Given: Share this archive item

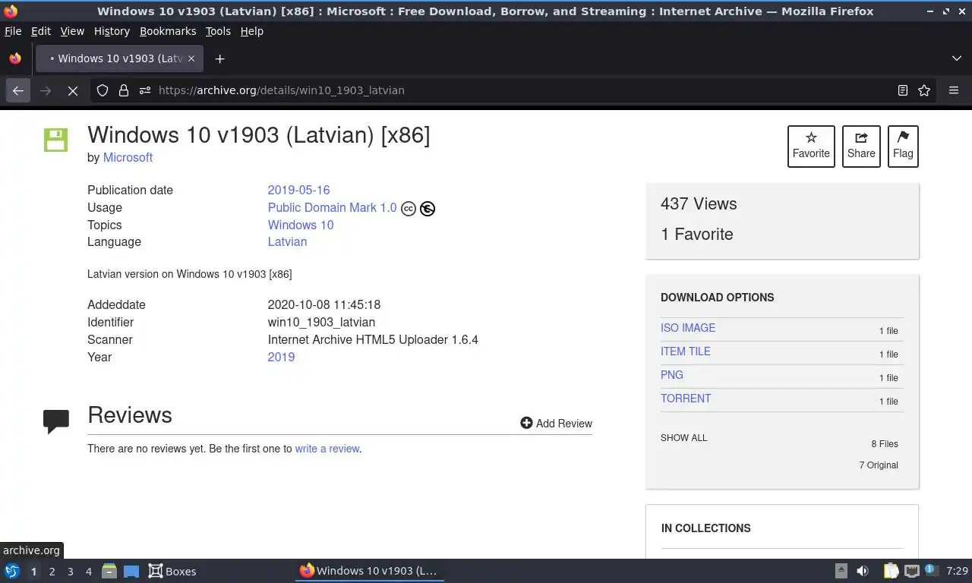Looking at the screenshot, I should [x=861, y=146].
